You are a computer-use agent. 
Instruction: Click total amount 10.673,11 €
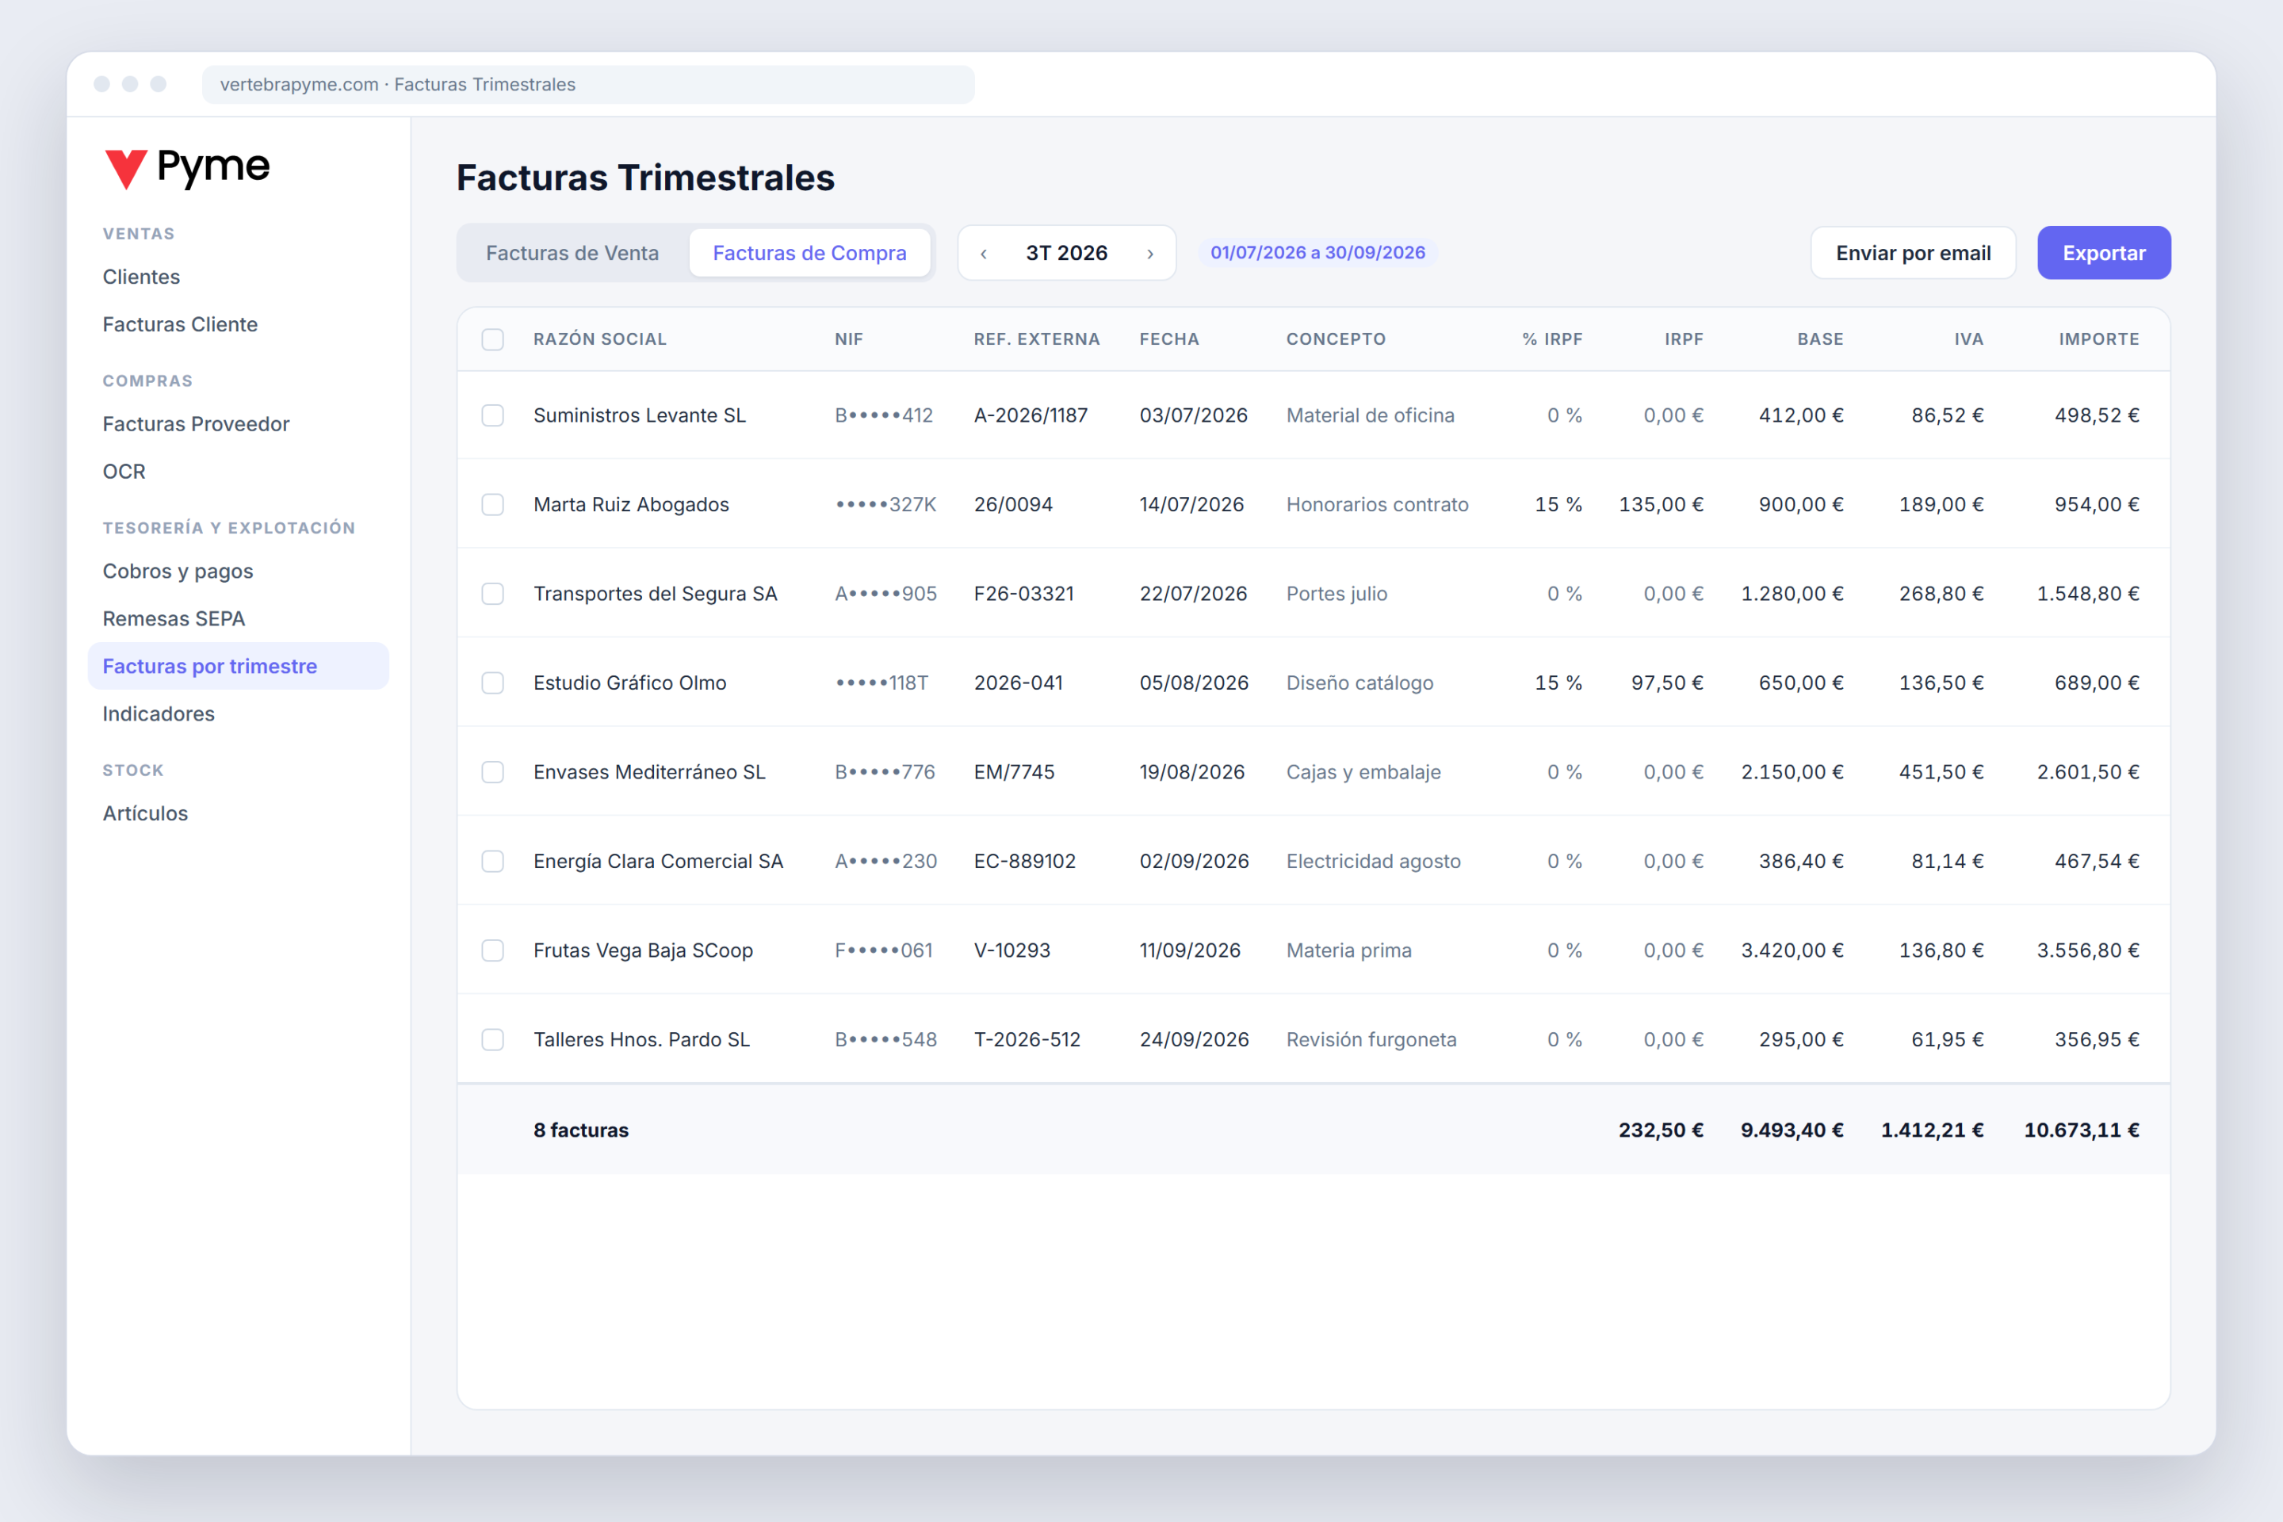[2082, 1131]
